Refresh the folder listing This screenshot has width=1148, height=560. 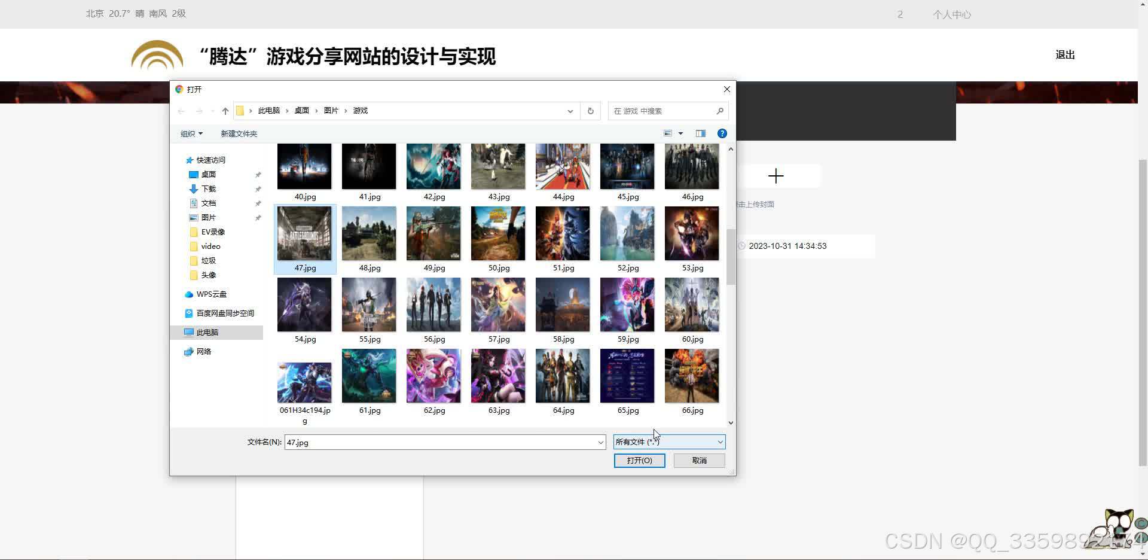point(590,111)
